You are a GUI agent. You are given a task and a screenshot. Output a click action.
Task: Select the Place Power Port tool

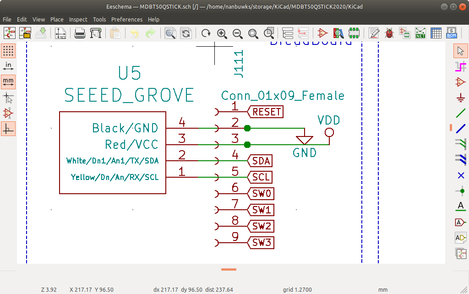click(x=461, y=98)
